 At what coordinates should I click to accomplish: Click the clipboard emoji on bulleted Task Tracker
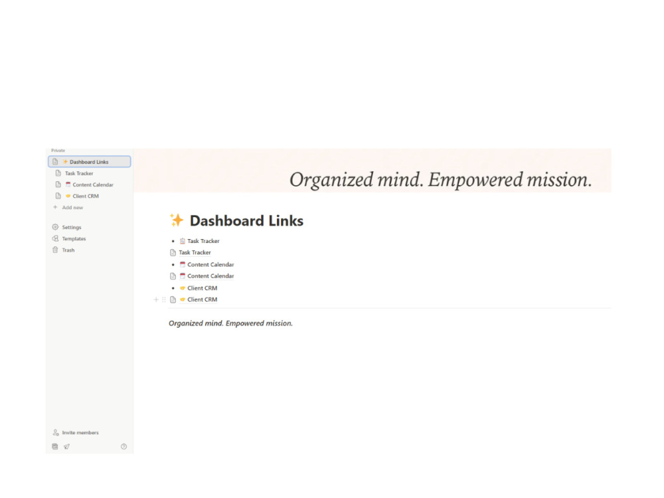[x=183, y=241]
